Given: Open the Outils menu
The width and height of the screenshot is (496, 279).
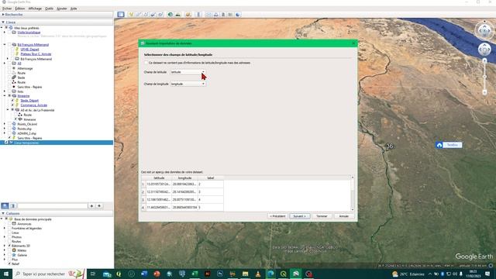Looking at the screenshot, I should pos(50,9).
